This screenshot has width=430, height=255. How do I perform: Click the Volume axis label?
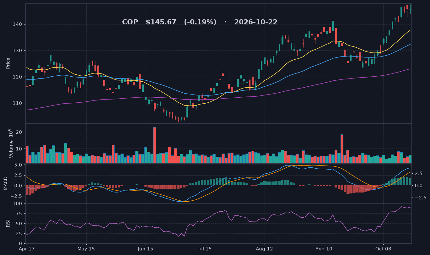click(x=11, y=143)
